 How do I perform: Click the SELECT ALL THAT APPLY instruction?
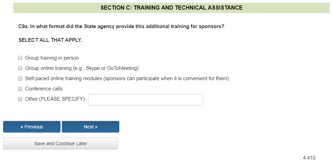(x=50, y=40)
